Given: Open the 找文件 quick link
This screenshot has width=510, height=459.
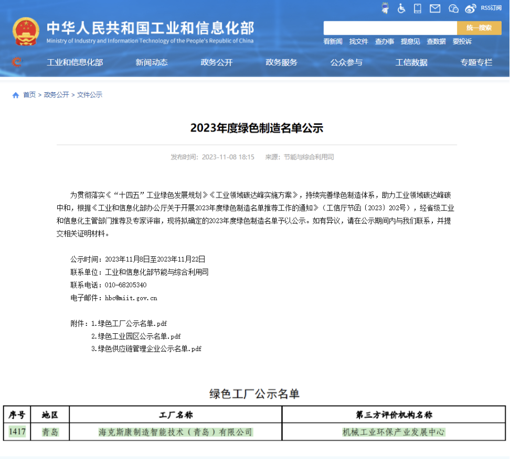Looking at the screenshot, I should point(359,41).
